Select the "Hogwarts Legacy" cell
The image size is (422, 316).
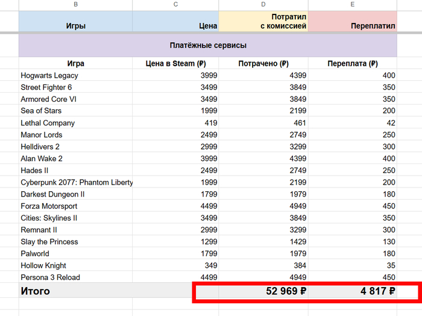49,75
